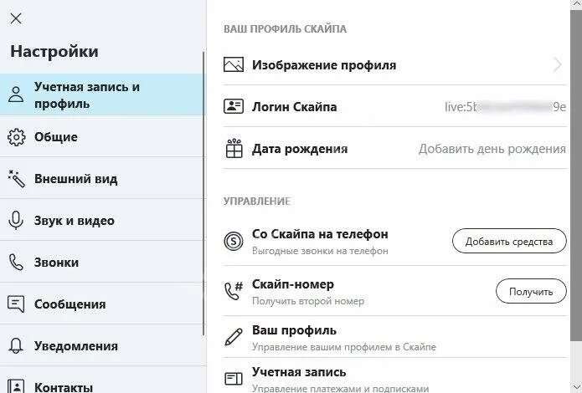Click Добавить день рождения link

point(492,149)
